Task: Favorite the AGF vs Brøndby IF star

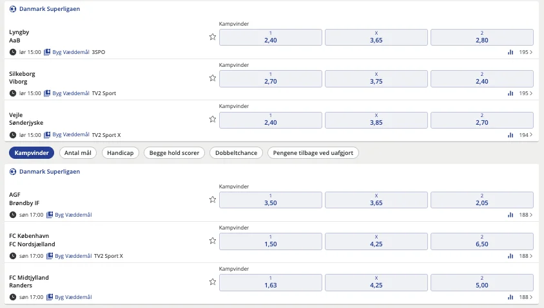Action: pos(213,199)
